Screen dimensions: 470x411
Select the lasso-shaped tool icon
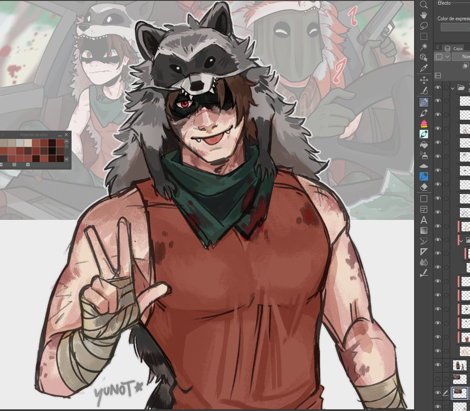[423, 26]
